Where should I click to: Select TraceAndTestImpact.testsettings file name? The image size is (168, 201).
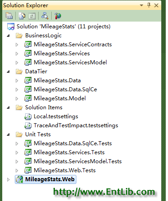click(76, 125)
